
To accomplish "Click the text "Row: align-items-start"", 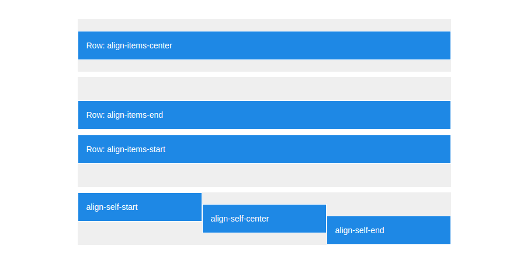I will (x=126, y=149).
